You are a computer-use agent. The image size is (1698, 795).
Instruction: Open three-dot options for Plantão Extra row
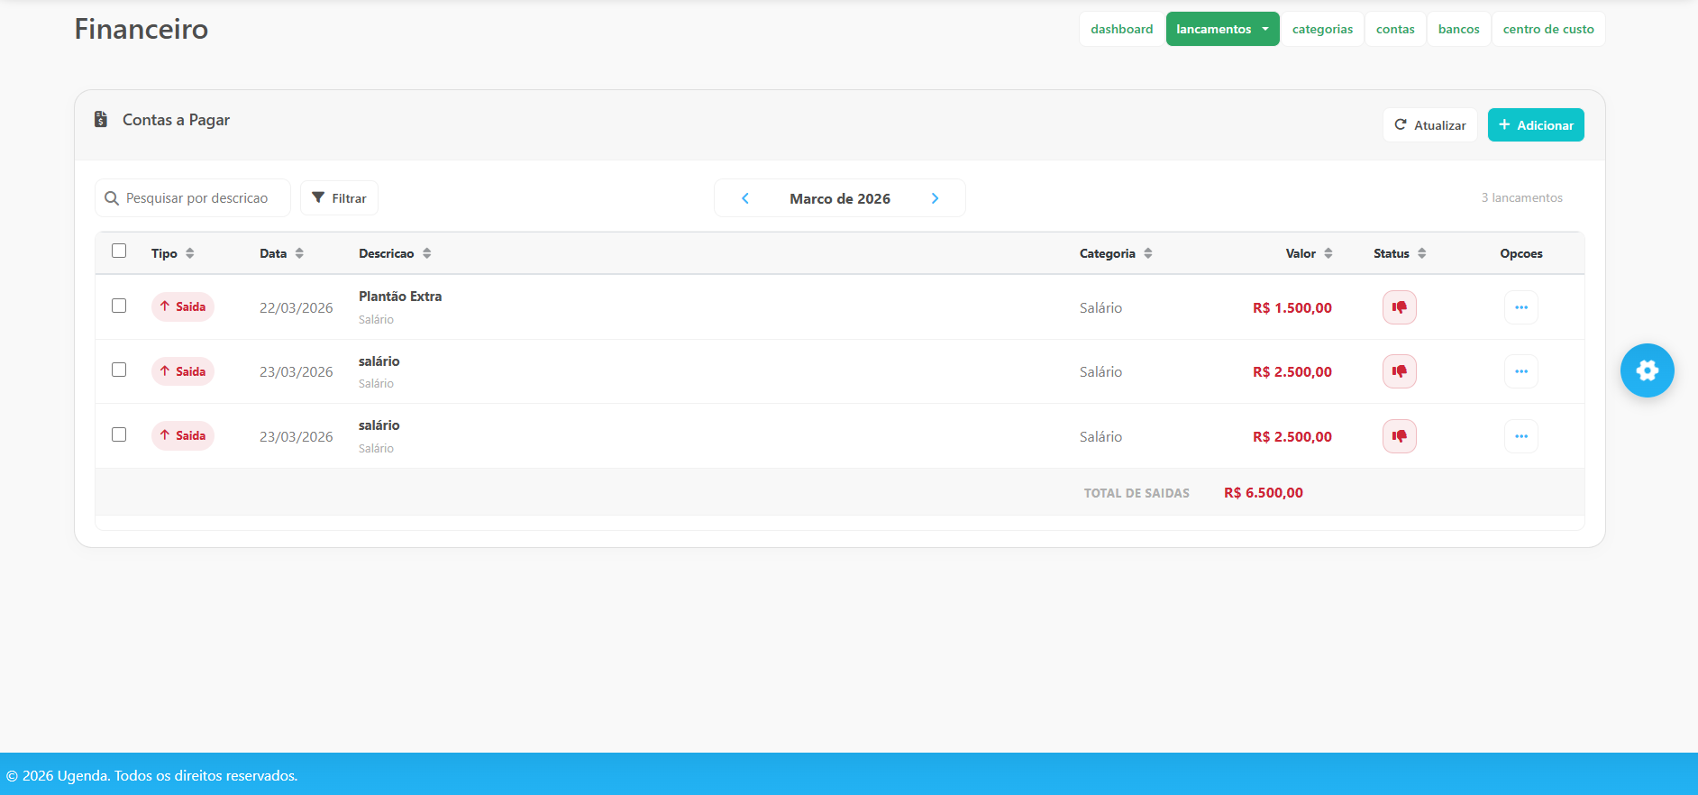(x=1520, y=307)
